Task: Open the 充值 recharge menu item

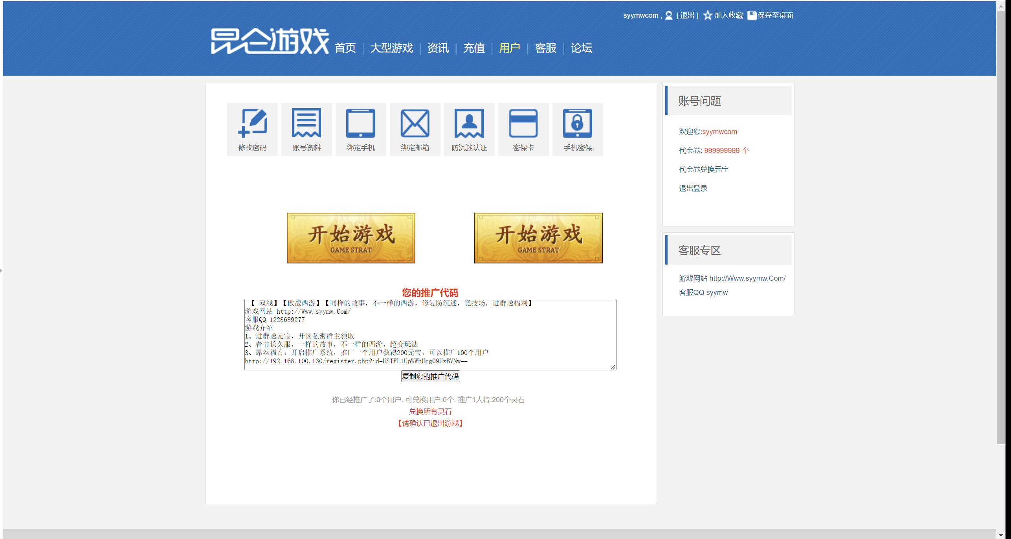Action: click(474, 48)
